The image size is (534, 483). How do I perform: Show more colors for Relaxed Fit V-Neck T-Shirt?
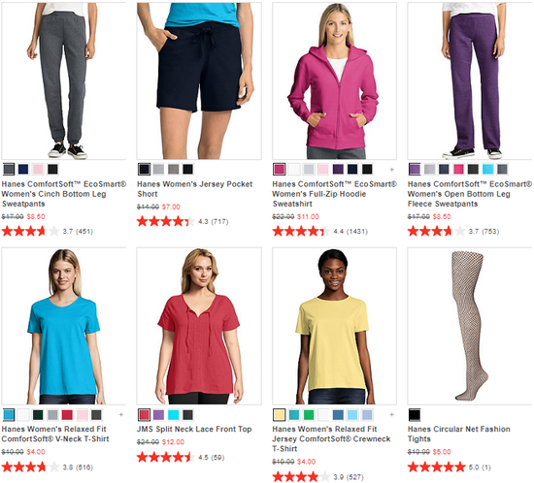121,415
